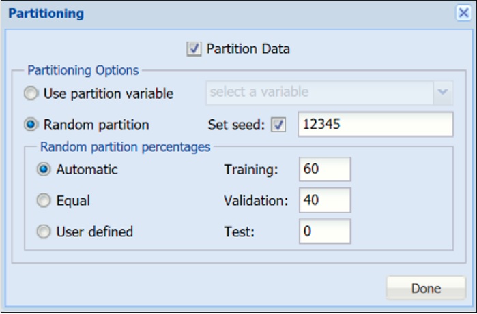Toggle the Partition Data checkbox
477x314 pixels.
(x=194, y=49)
